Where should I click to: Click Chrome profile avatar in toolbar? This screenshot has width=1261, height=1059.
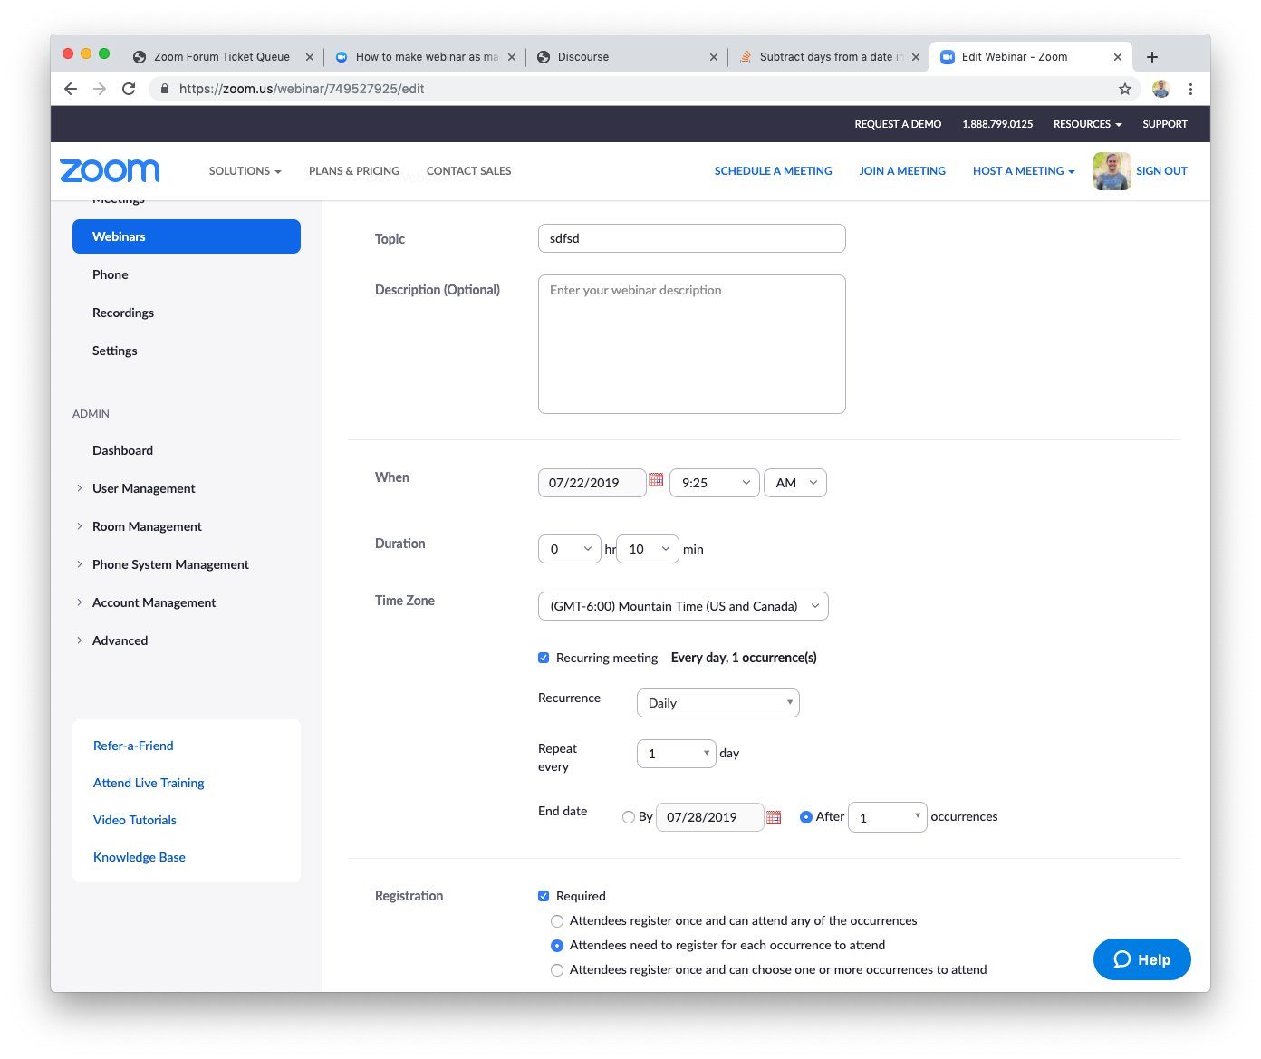click(x=1161, y=89)
